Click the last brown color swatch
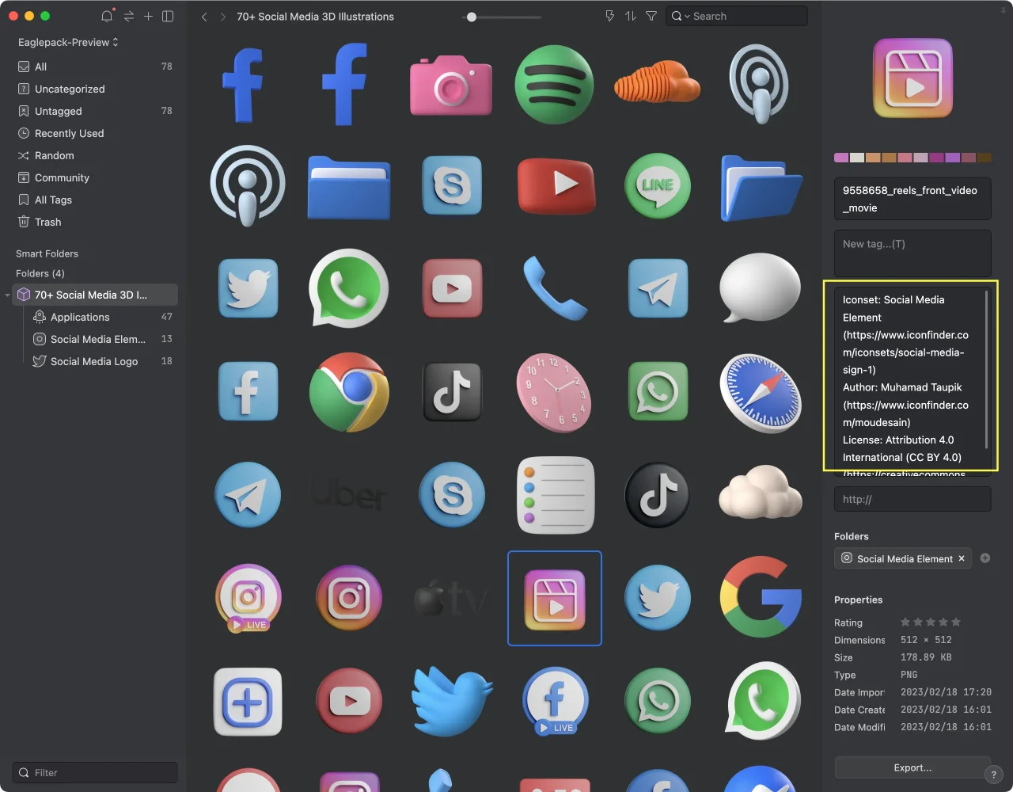This screenshot has height=792, width=1013. coord(985,158)
